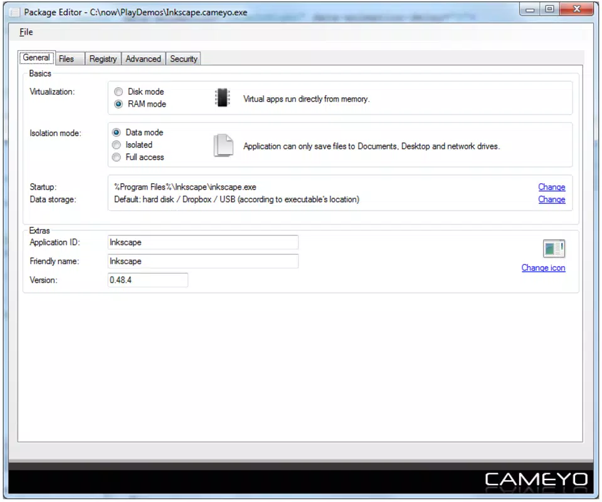This screenshot has height=502, width=602.
Task: Click the RAM chip icon
Action: pos(222,97)
